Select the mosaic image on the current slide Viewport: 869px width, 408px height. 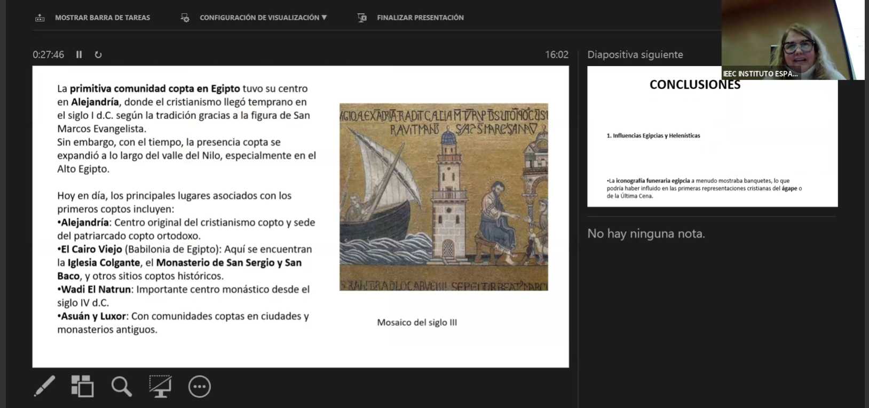coord(444,197)
